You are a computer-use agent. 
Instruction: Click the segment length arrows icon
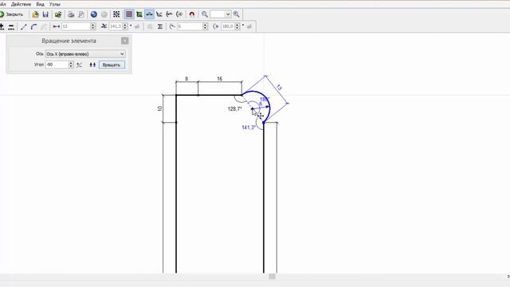coord(57,26)
